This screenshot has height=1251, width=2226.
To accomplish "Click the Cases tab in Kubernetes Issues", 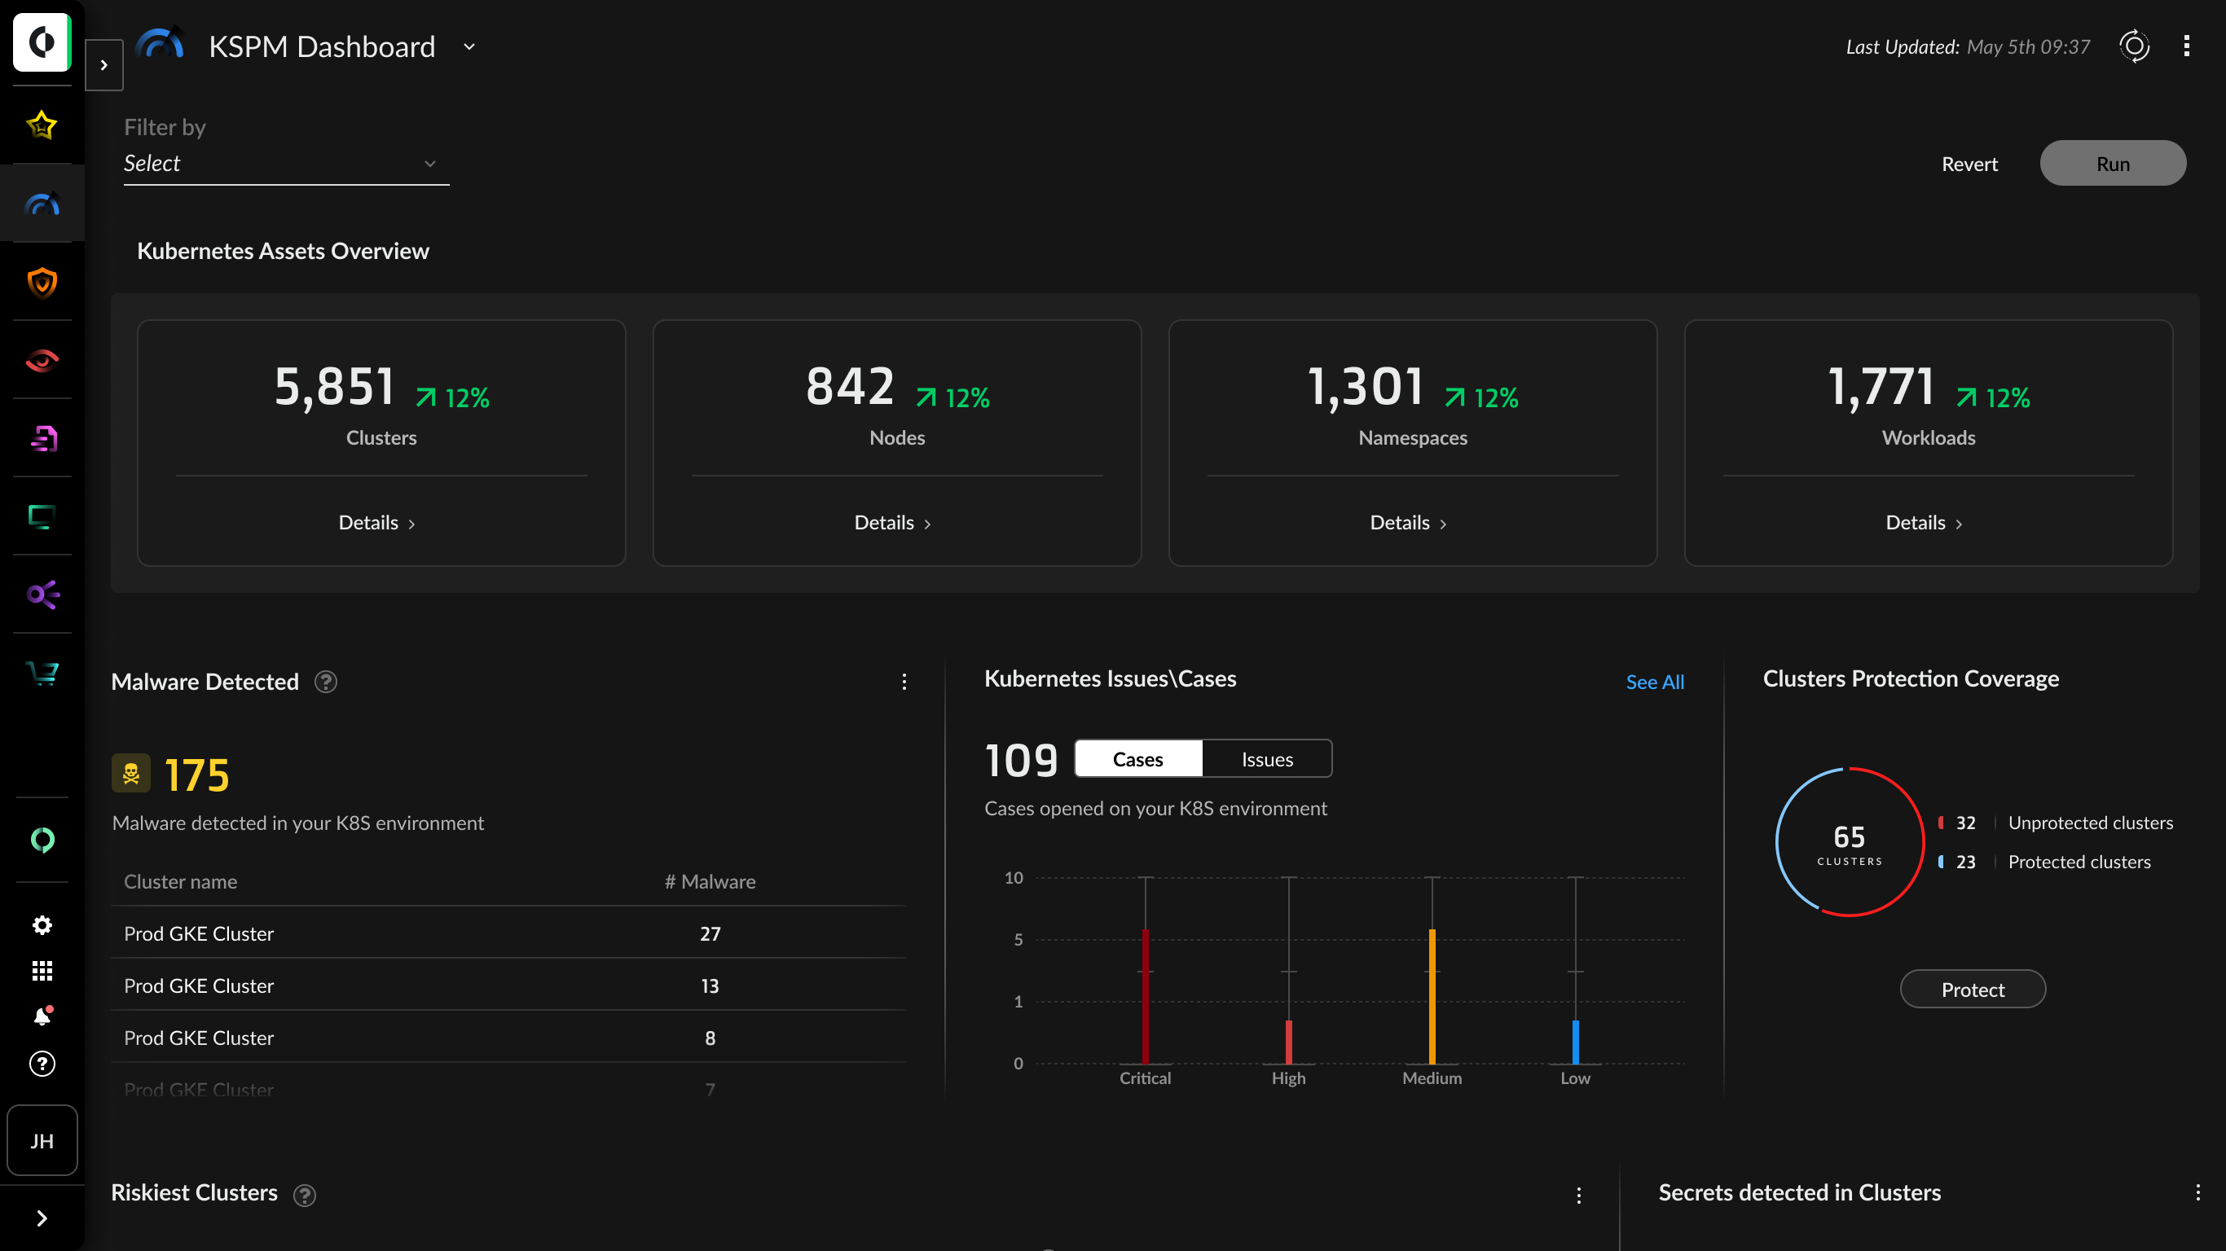I will 1139,759.
